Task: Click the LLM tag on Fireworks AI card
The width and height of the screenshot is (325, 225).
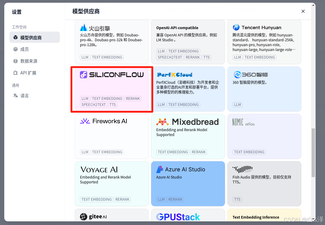Action: (85, 152)
